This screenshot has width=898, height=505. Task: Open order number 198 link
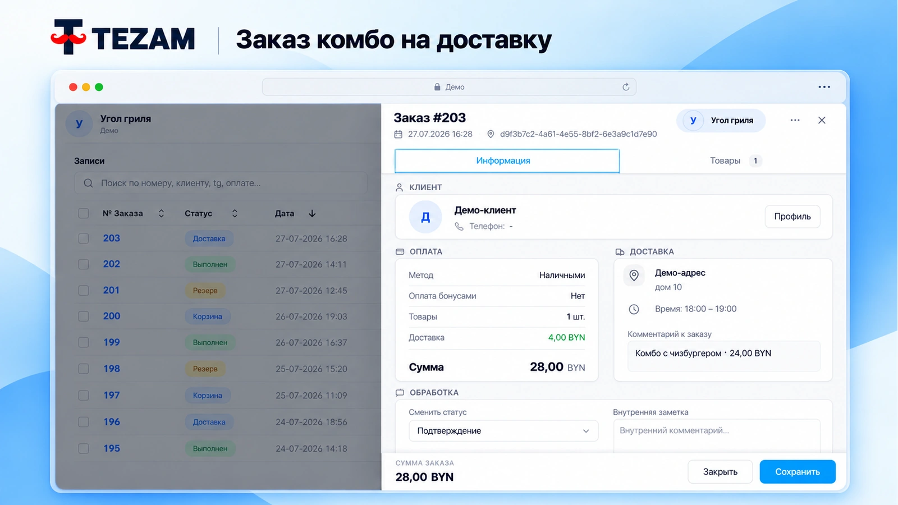point(112,369)
